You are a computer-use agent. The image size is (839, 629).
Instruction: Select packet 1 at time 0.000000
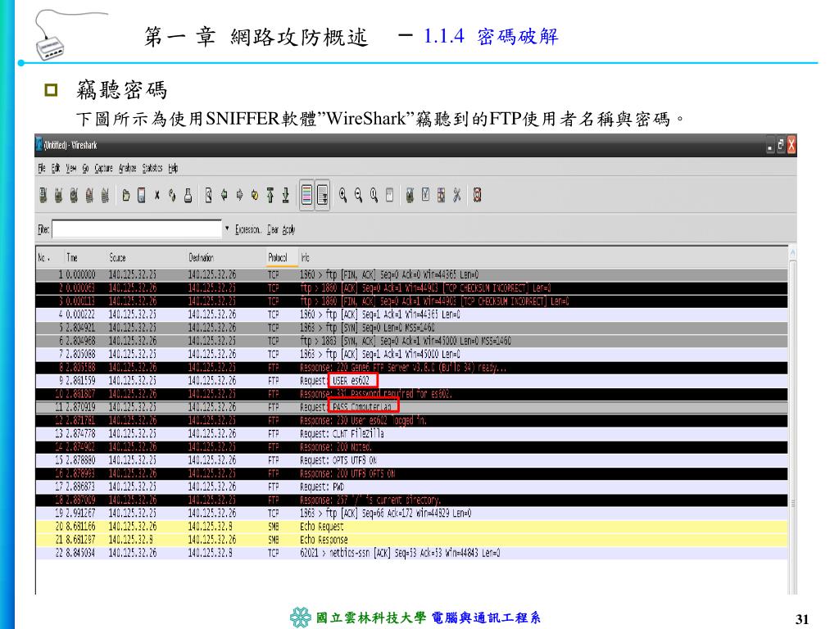click(412, 274)
